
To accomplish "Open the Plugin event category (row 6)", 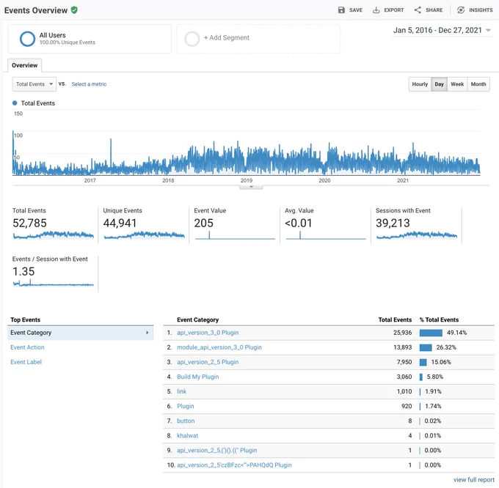I will pyautogui.click(x=185, y=406).
